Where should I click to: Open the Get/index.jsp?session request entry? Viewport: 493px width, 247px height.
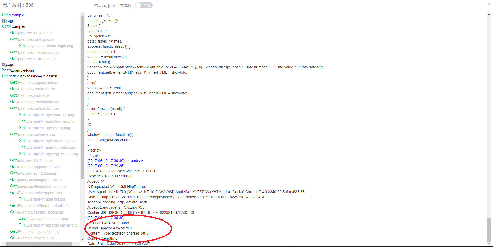point(30,76)
